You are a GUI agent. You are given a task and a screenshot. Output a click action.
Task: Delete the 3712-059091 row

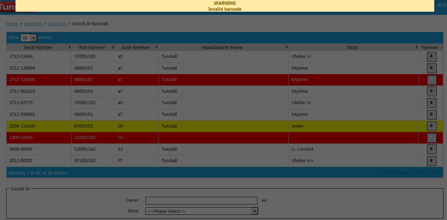(431, 114)
